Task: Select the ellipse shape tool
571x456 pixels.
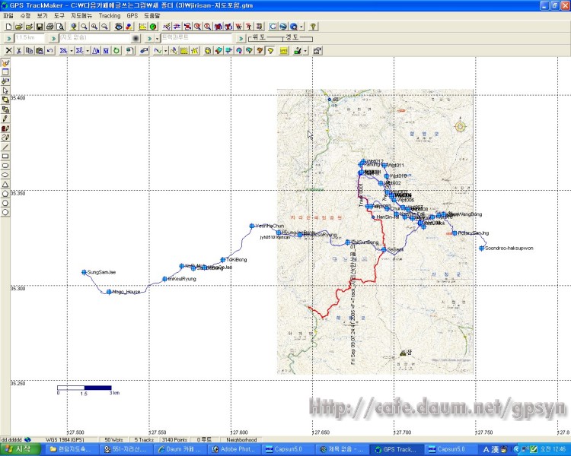Action: click(x=5, y=175)
